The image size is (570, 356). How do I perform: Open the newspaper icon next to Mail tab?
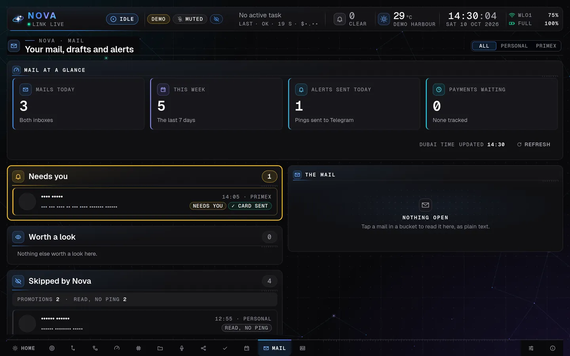click(x=302, y=348)
